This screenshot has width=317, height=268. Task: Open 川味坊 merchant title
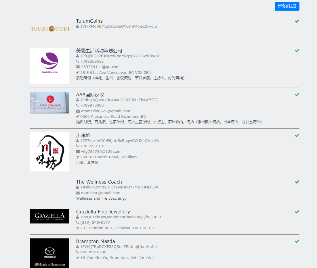83,135
